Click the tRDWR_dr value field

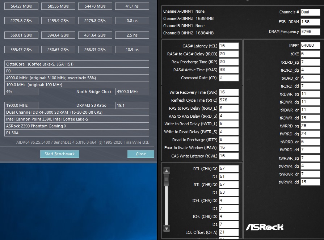310,110
